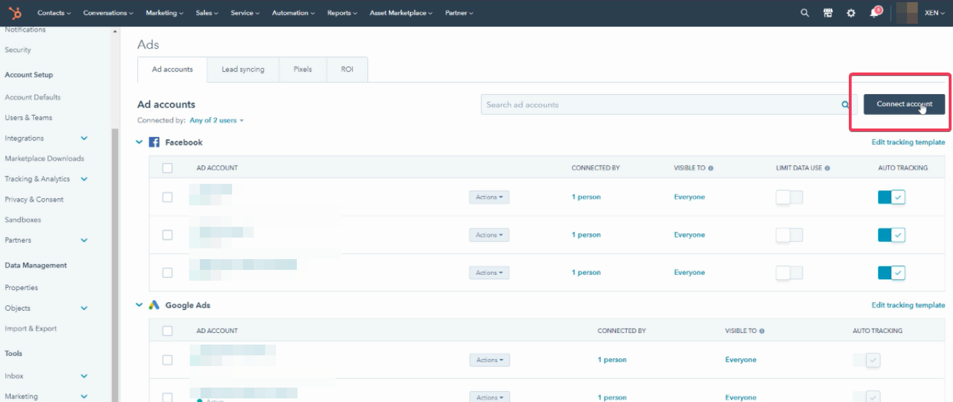Open the marketplace storefront icon
953x402 pixels.
click(x=828, y=13)
